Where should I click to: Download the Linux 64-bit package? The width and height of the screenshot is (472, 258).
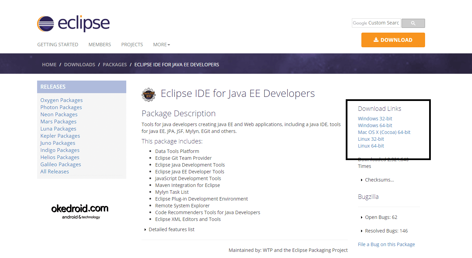(371, 146)
